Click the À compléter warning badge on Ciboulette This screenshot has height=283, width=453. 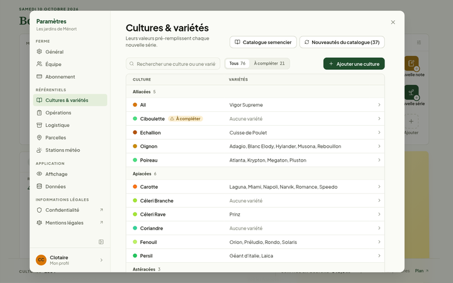tap(186, 119)
